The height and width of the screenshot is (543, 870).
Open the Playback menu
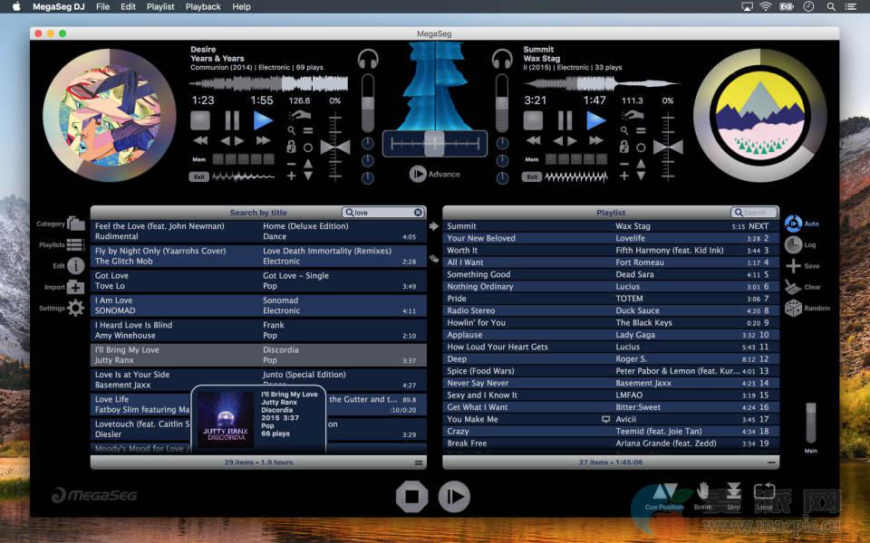coord(203,6)
